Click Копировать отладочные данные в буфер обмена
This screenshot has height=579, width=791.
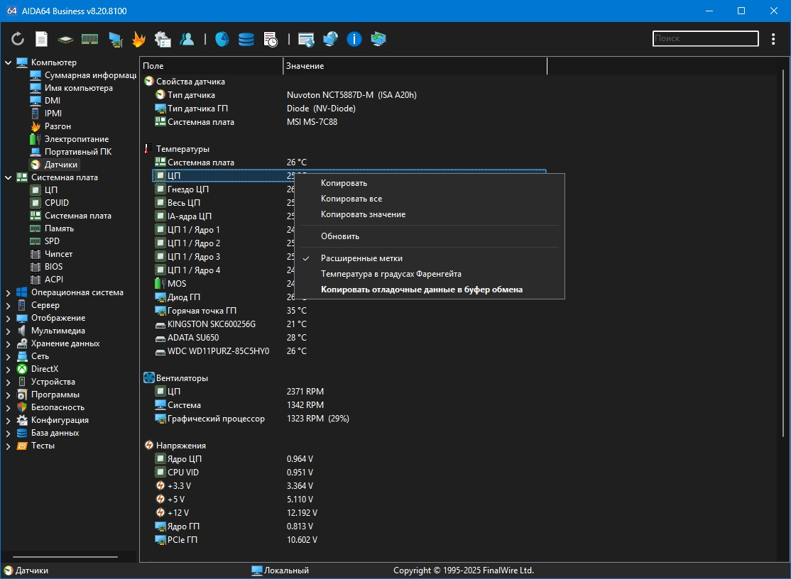(x=421, y=289)
